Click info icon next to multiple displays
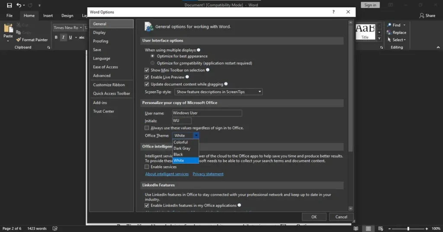Screen dimensions: 443x232 pos(199,50)
